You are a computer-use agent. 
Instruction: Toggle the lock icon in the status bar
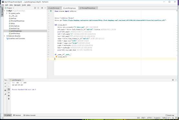[x=173, y=118]
